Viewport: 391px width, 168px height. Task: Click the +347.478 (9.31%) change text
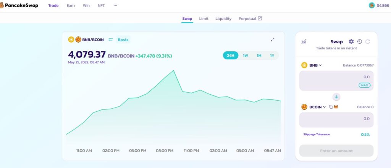(153, 56)
